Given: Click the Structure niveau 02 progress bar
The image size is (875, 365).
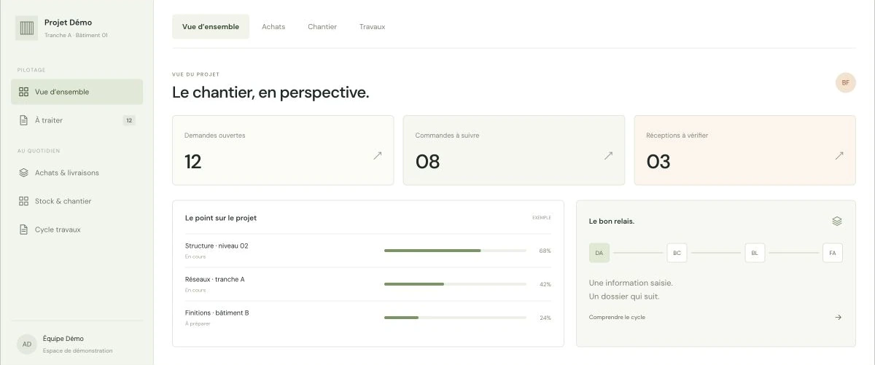Looking at the screenshot, I should coord(455,251).
